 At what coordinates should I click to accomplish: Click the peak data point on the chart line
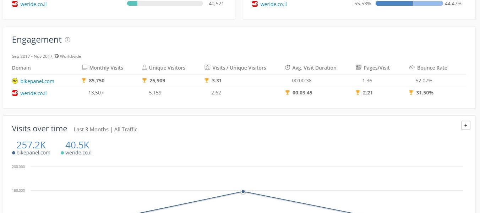243,191
